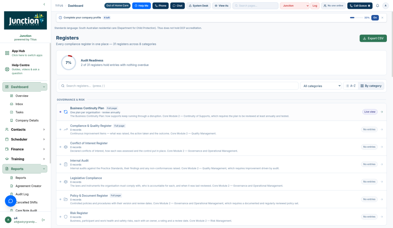Image resolution: width=393 pixels, height=228 pixels.
Task: Click the Log button
Action: [315, 5]
